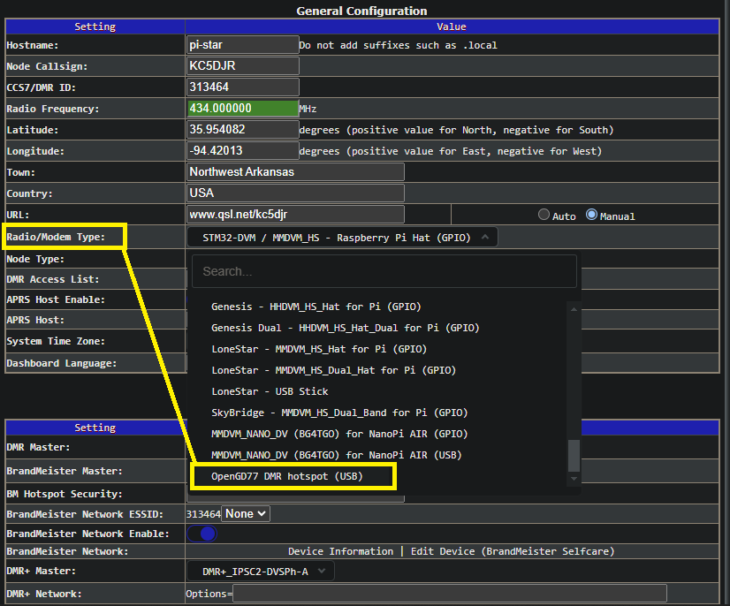Open the DMR+ Master dropdown
Screen dimensions: 730x606
point(260,571)
